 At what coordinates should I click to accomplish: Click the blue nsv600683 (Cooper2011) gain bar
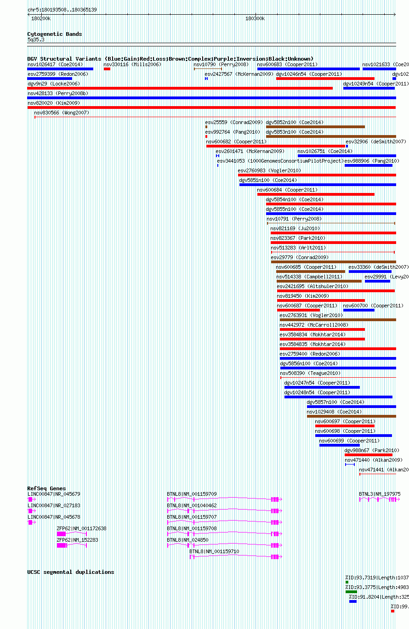point(308,69)
